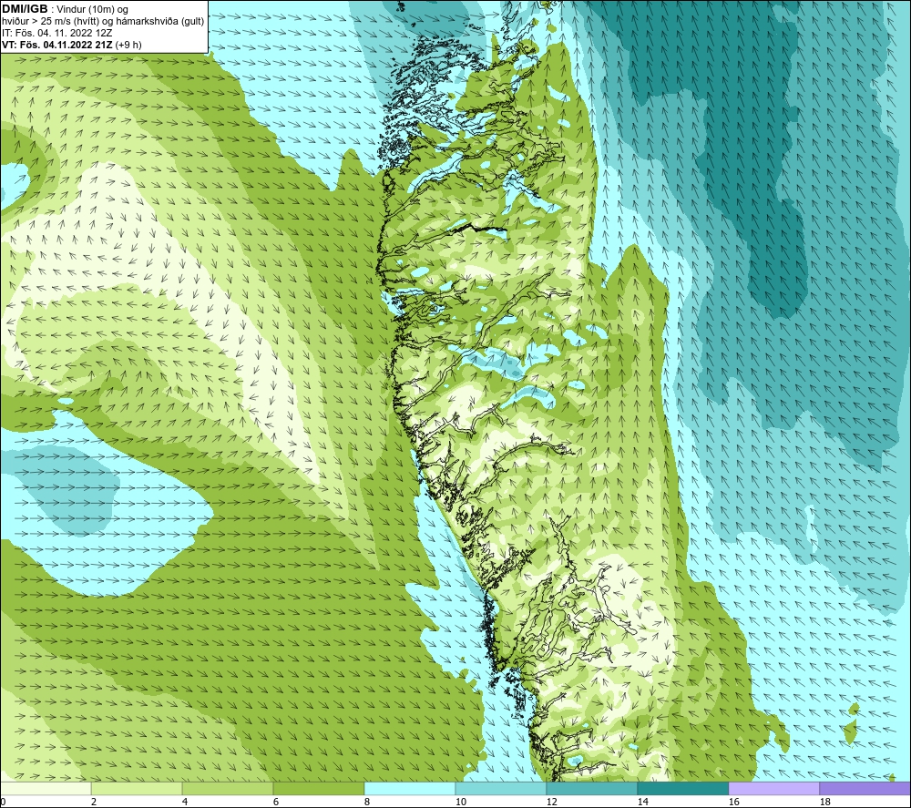Image resolution: width=911 pixels, height=808 pixels.
Task: Click the darker green 6–8 m/s swatch
Action: click(318, 788)
